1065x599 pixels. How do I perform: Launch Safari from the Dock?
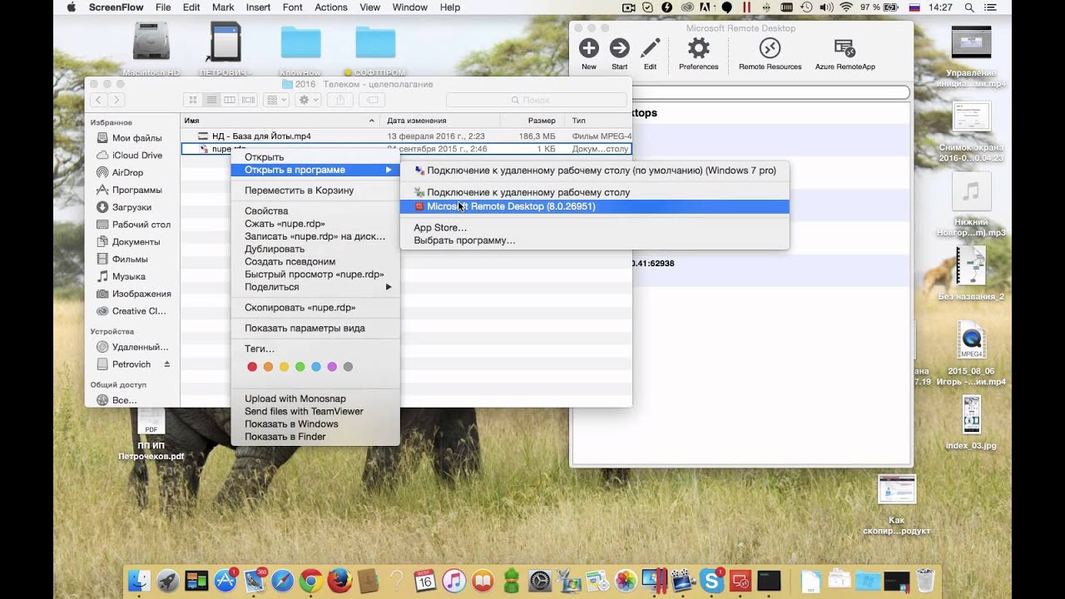coord(282,581)
